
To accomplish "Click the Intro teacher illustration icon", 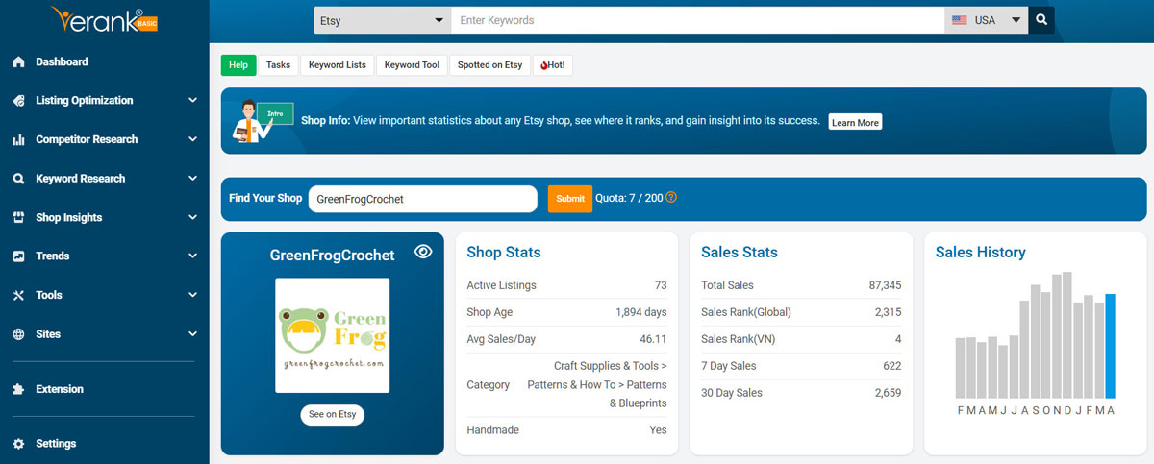I will click(x=262, y=120).
